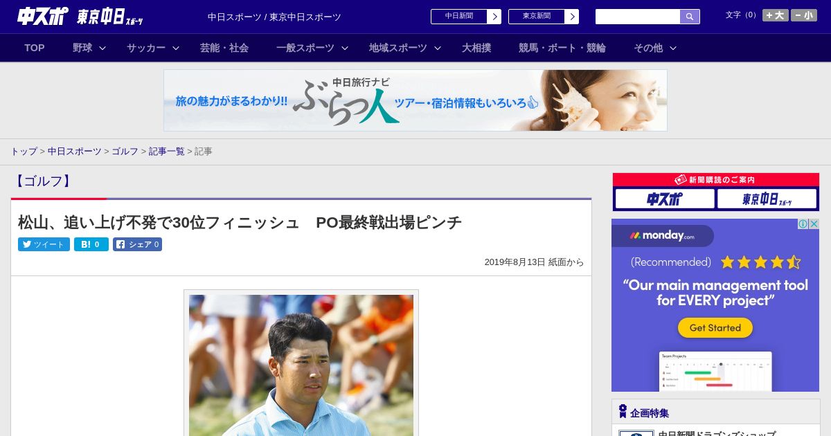Close the monday.com ad with X
Image resolution: width=831 pixels, height=436 pixels.
click(814, 224)
